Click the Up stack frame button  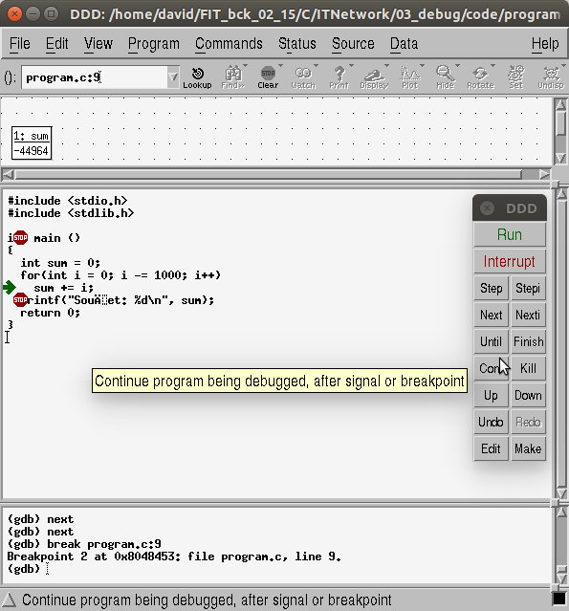[x=491, y=395]
